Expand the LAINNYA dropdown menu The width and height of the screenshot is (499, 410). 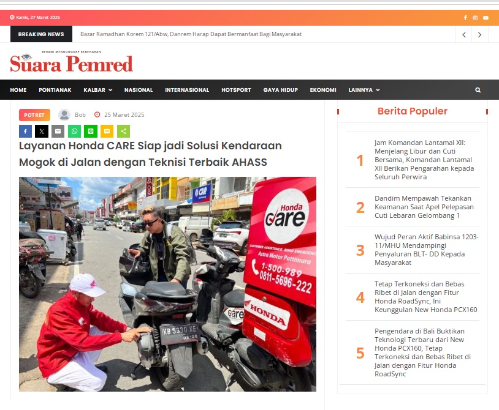point(364,90)
